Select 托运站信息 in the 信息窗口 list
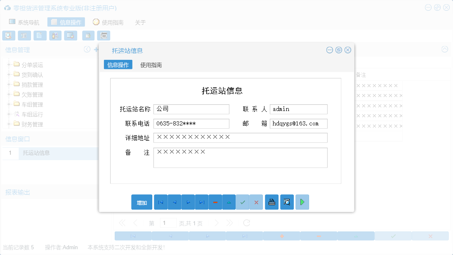 (36, 153)
